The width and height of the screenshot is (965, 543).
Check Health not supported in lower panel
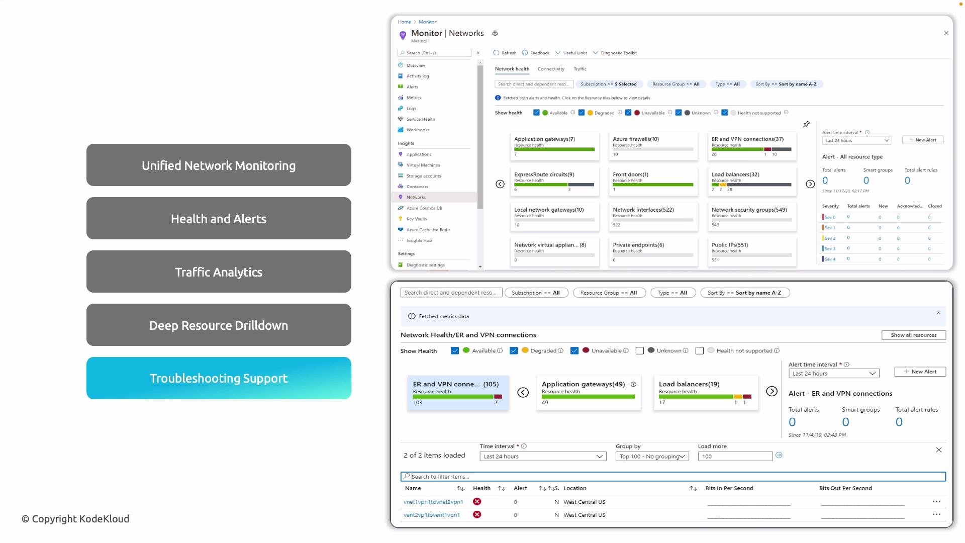pyautogui.click(x=700, y=351)
